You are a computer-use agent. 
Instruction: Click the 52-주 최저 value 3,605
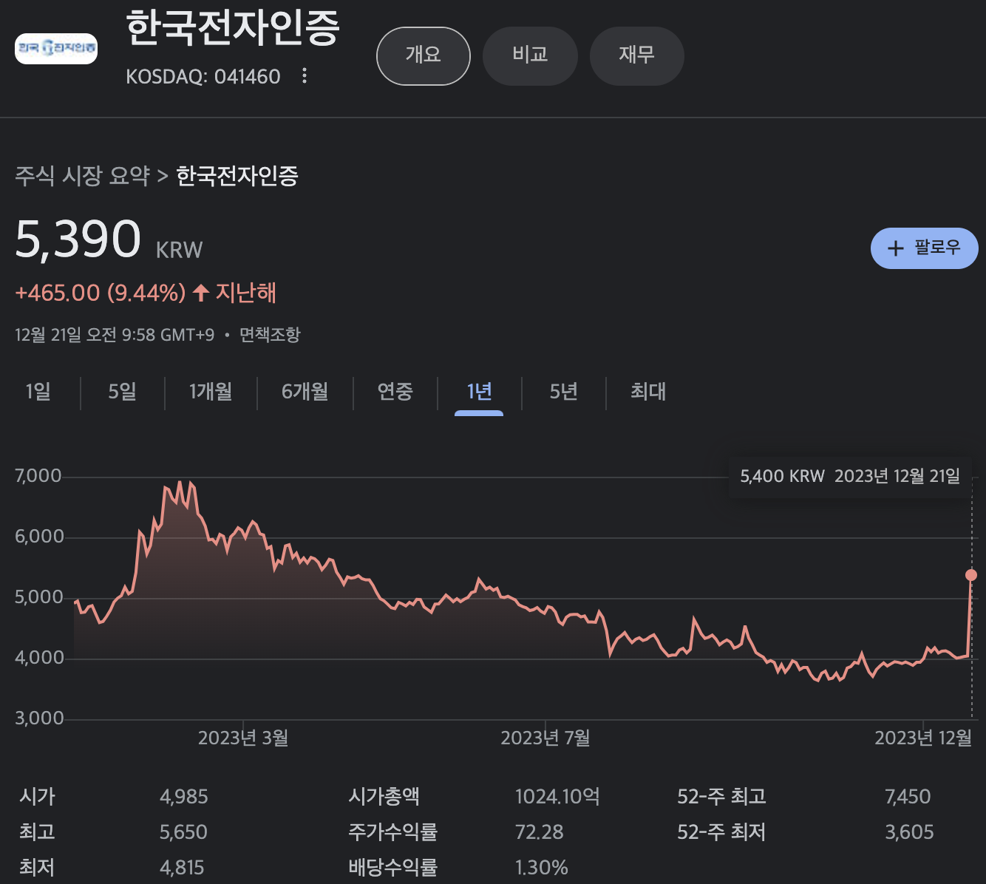click(x=910, y=832)
